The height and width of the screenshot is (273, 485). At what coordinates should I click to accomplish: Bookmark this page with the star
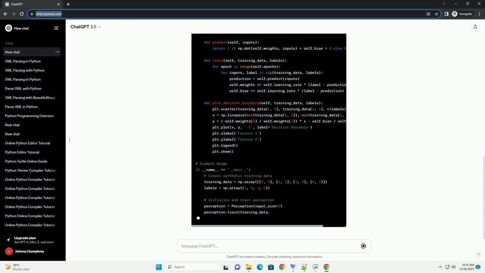coord(436,14)
